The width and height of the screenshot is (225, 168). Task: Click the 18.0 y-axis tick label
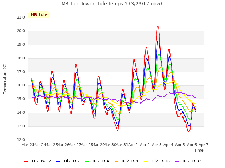21,58
